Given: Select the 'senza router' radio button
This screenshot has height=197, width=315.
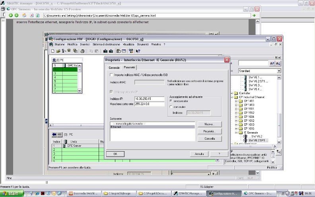Looking at the screenshot, I should point(171,101).
